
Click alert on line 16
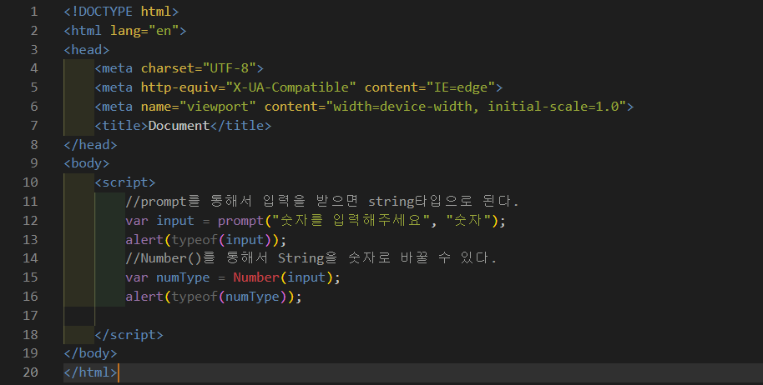pos(144,297)
